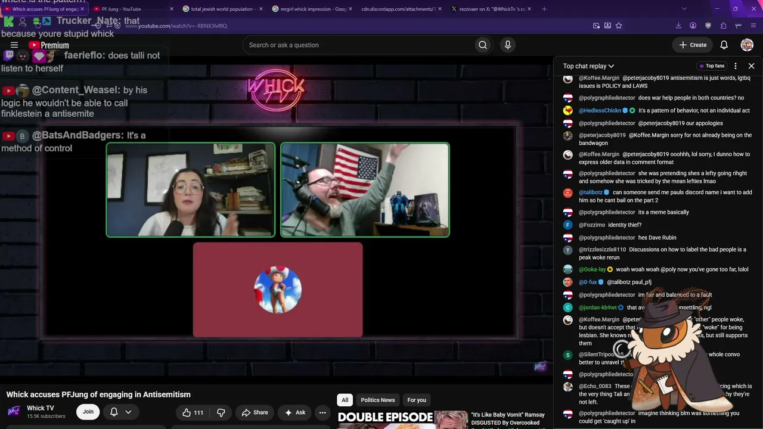
Task: Close the rezzivaer on X tab
Action: point(529,9)
